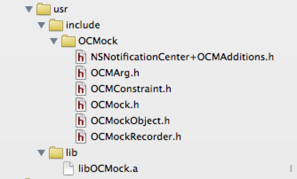297x179 pixels.
Task: Select the NSNotificationCenter+OCMAdditions.h file name
Action: [182, 57]
